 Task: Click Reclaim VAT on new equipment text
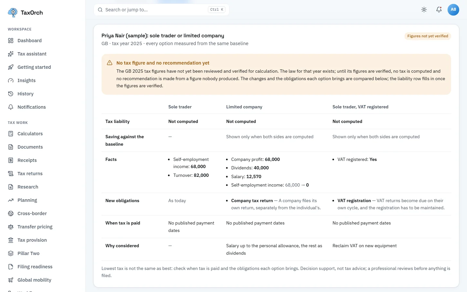(x=365, y=246)
